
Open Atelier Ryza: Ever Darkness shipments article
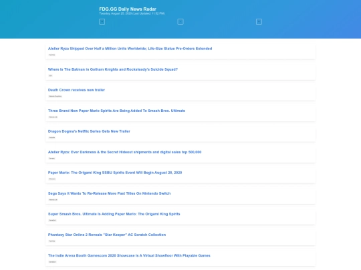(x=124, y=152)
